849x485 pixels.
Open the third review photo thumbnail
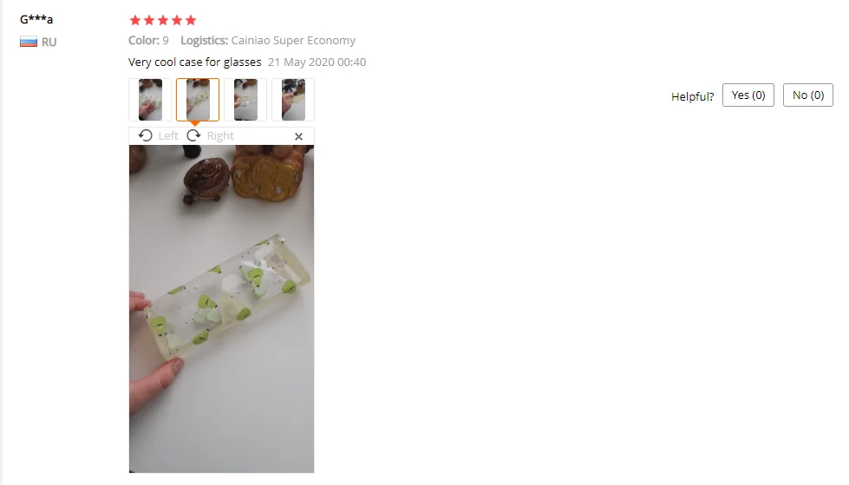pos(245,100)
